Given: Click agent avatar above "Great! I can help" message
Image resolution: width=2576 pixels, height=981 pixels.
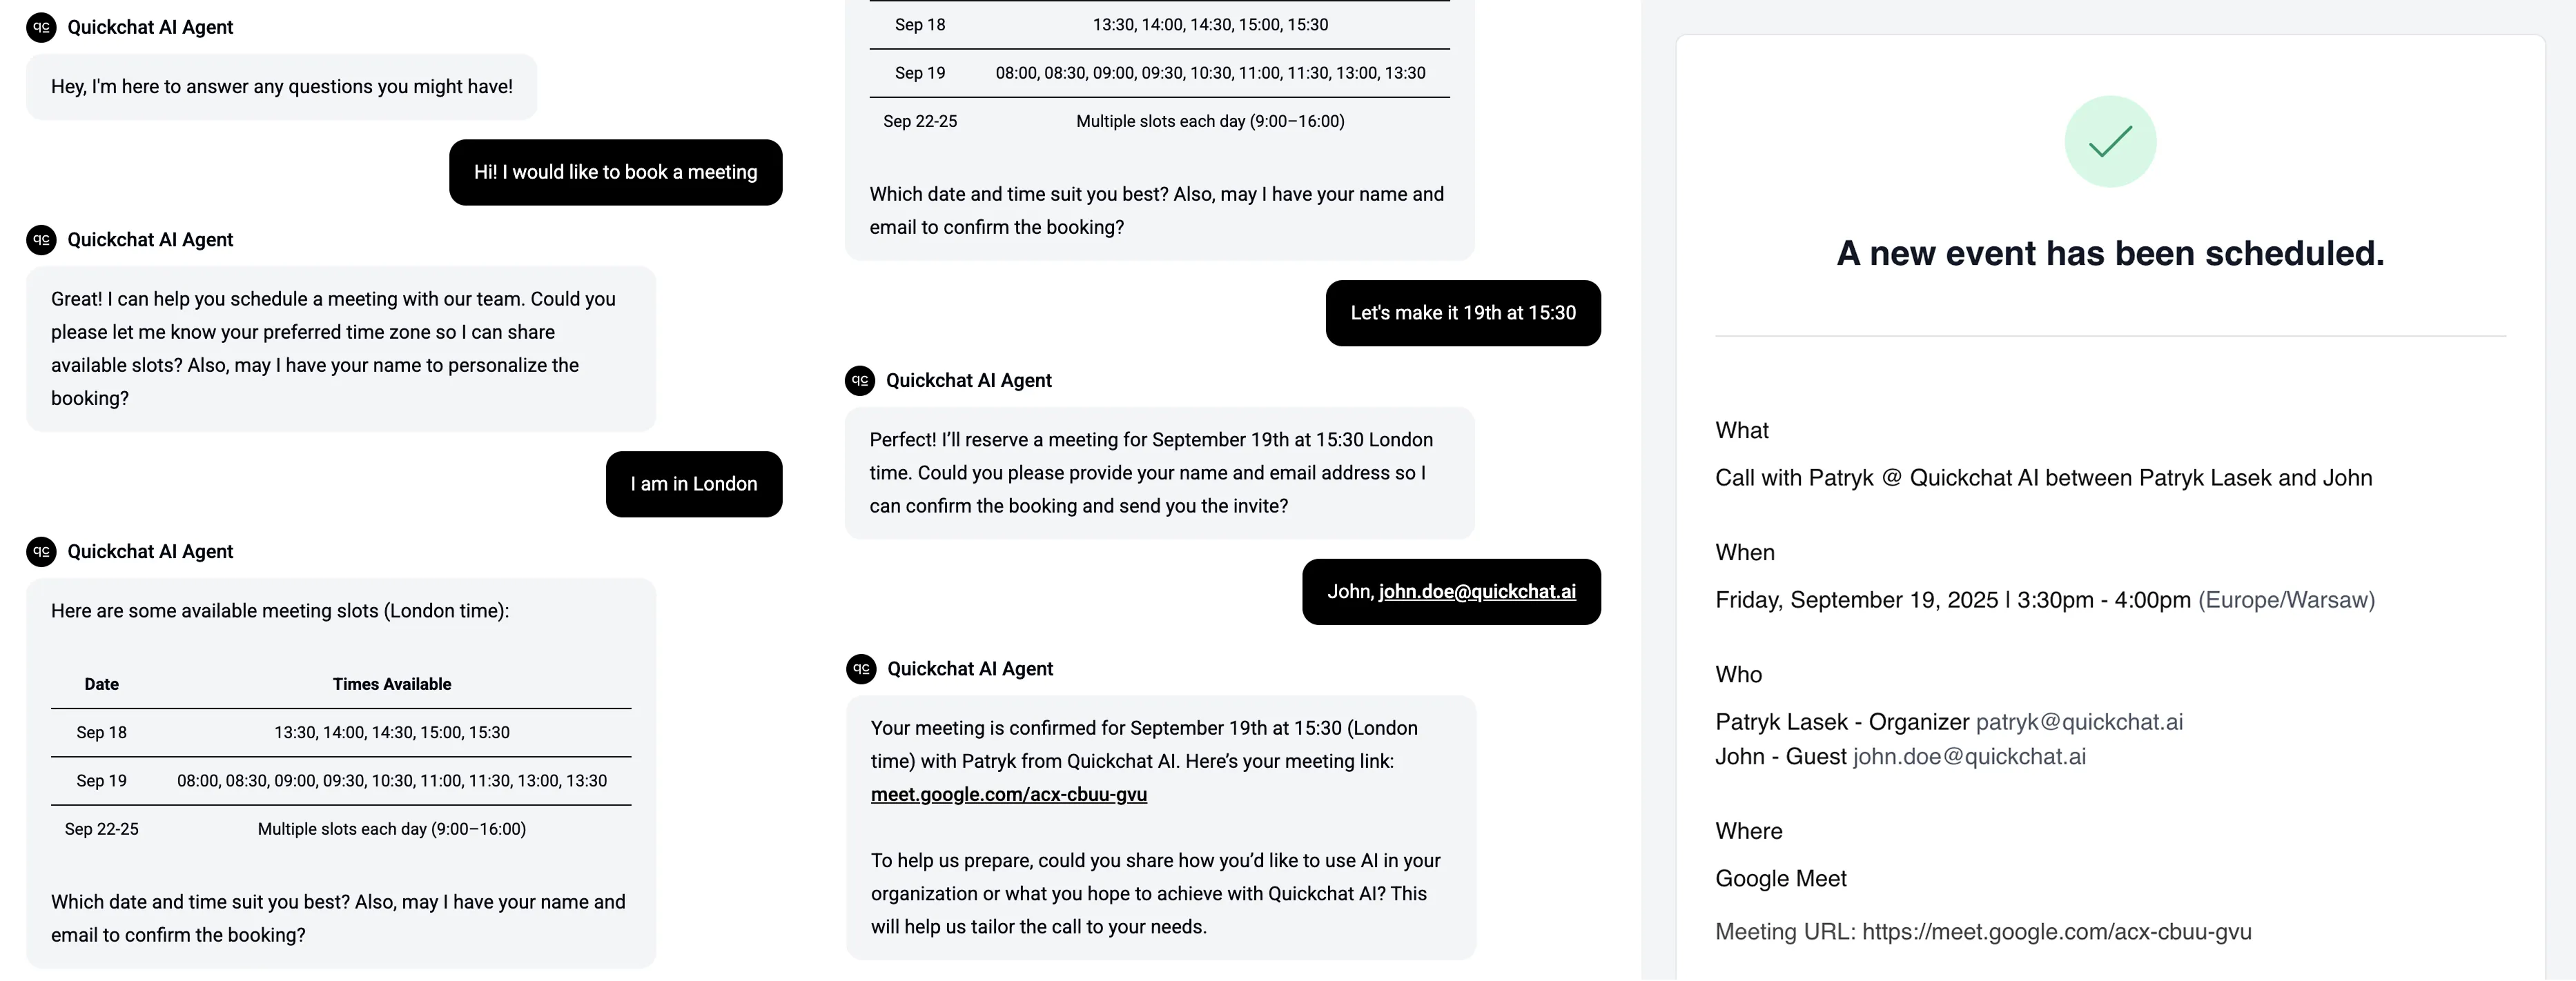Looking at the screenshot, I should pos(41,240).
